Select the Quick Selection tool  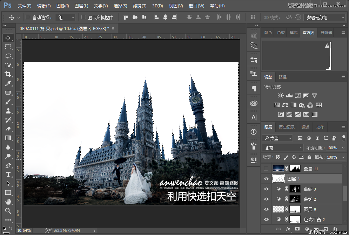8,65
